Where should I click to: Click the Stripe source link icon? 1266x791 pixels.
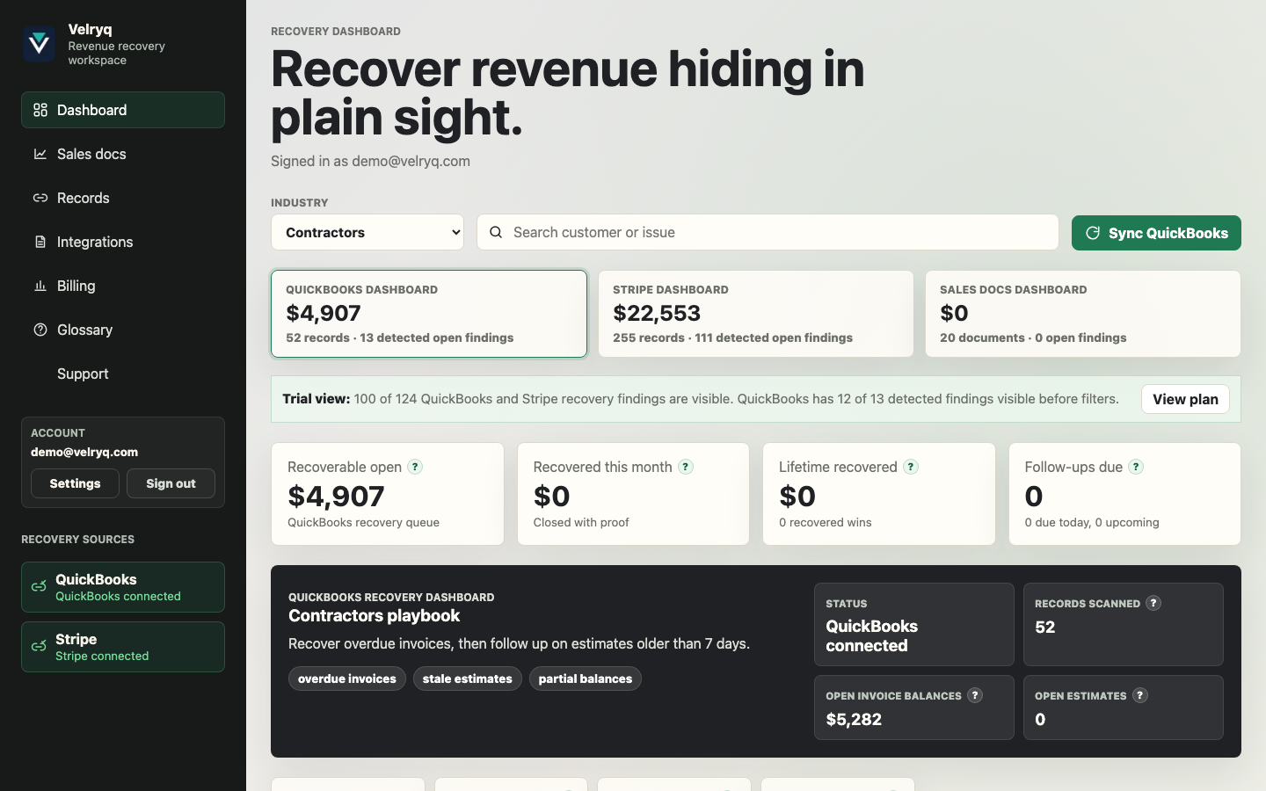click(x=39, y=647)
